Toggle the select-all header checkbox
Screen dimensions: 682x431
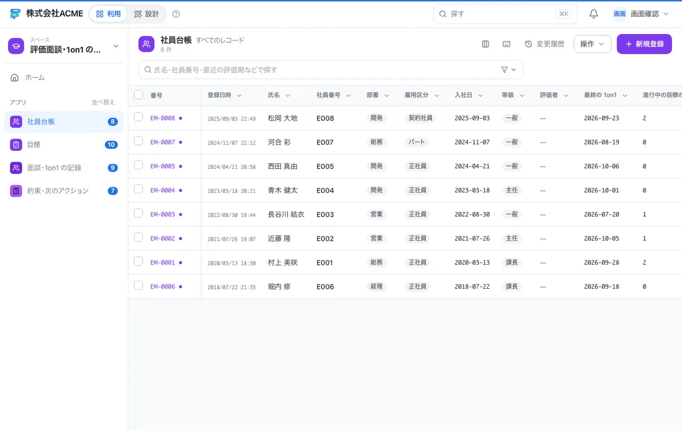[x=139, y=95]
